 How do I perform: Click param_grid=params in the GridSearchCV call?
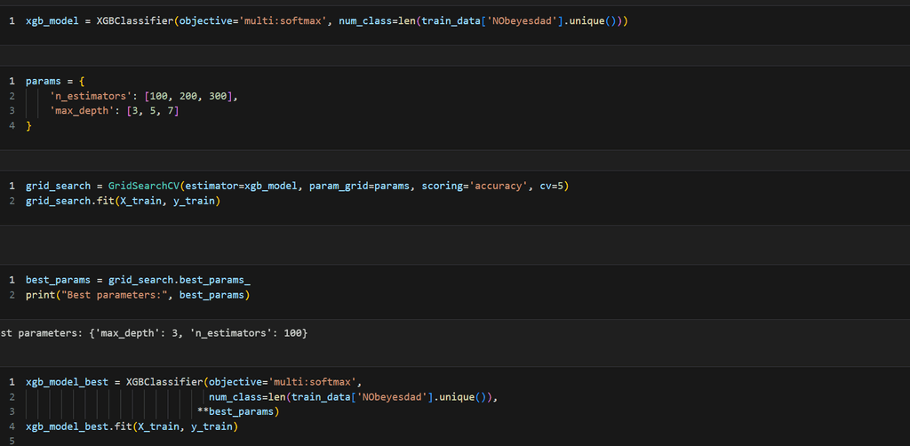pos(359,187)
